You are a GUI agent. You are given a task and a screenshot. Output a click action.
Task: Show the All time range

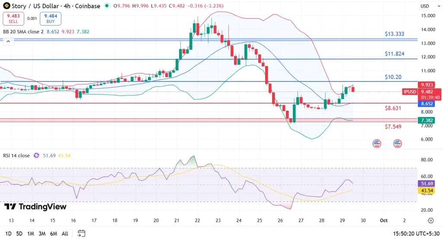64,234
